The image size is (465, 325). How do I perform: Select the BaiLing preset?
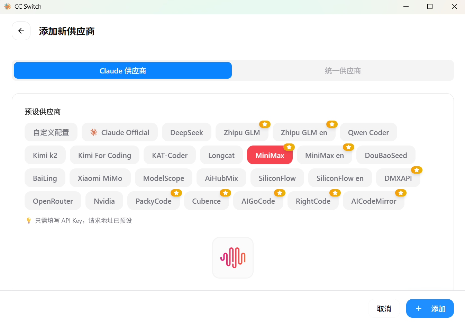pos(45,178)
